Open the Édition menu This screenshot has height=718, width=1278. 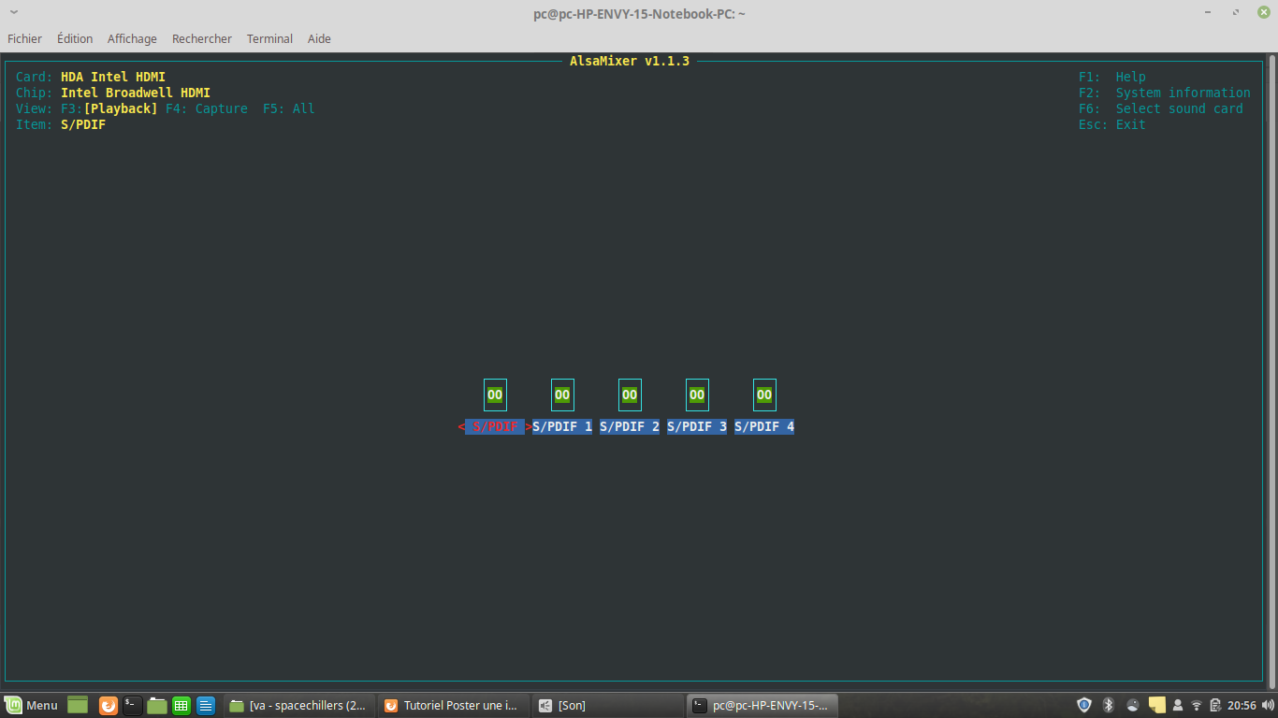click(x=75, y=38)
